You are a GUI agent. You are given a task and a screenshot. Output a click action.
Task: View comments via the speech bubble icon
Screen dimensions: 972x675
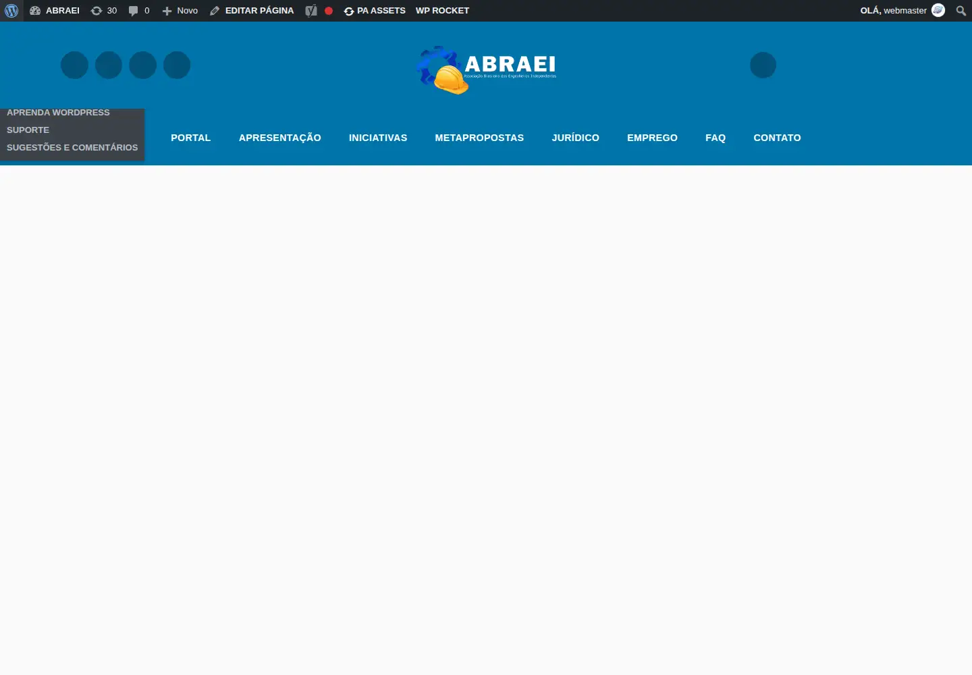[x=139, y=11]
